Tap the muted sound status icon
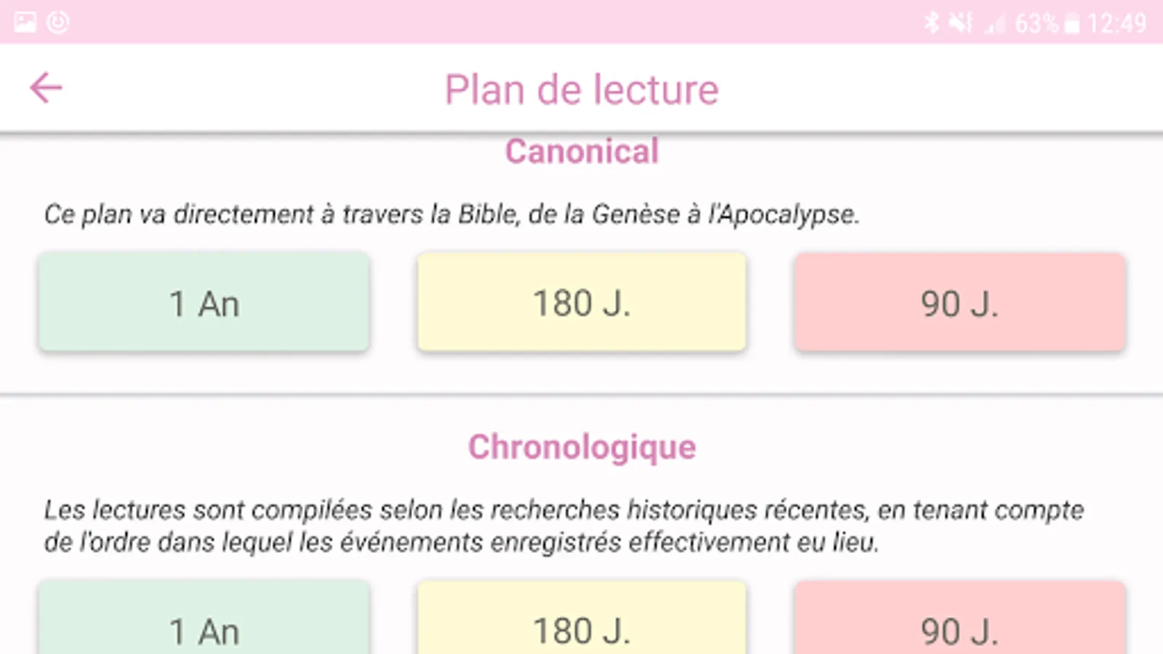Viewport: 1163px width, 654px height. pyautogui.click(x=960, y=23)
